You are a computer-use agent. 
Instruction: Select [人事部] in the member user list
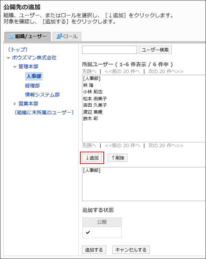tap(92, 78)
